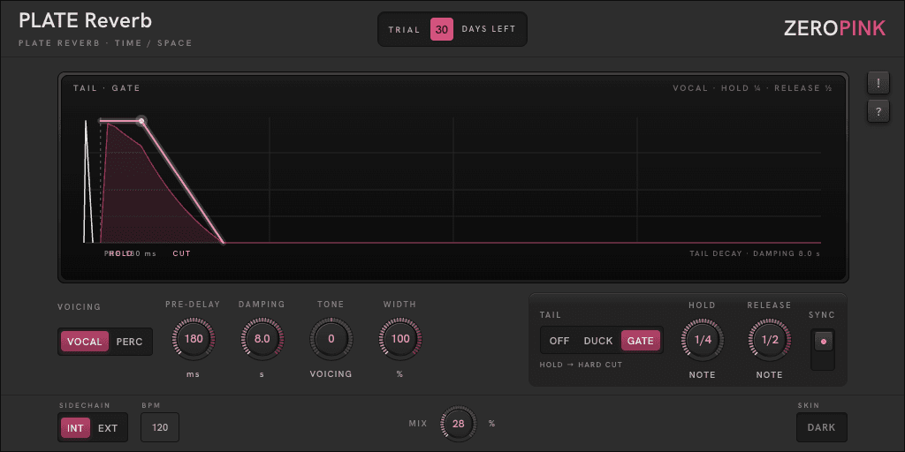Click the "DAYS LEFT" trial text
Viewport: 905px width, 452px height.
[x=488, y=29]
